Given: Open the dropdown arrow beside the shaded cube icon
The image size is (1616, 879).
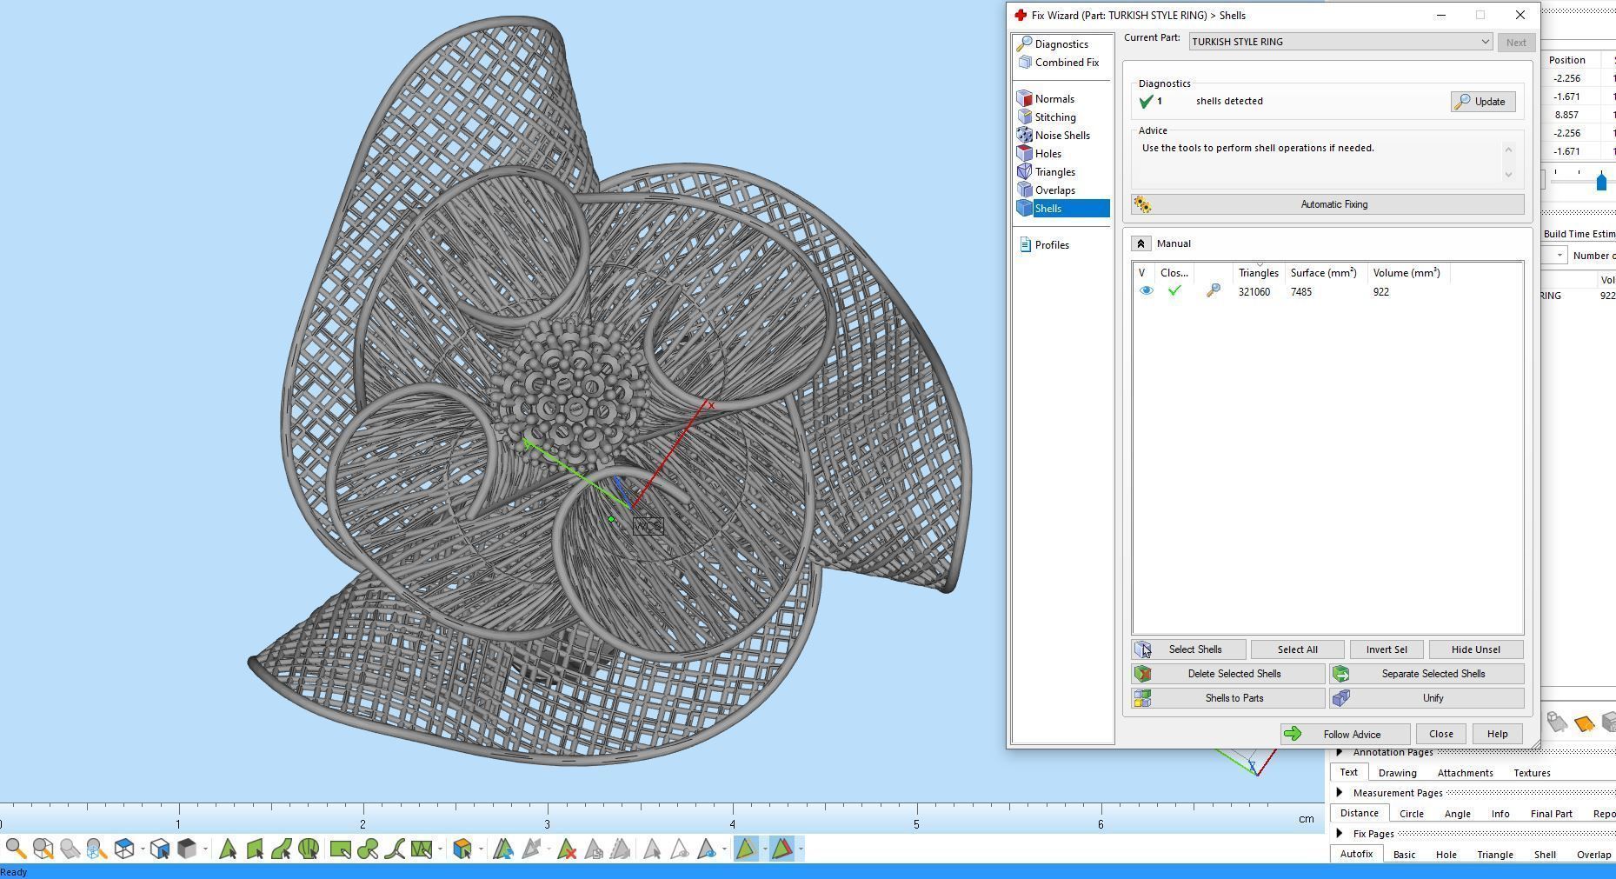Looking at the screenshot, I should 205,849.
